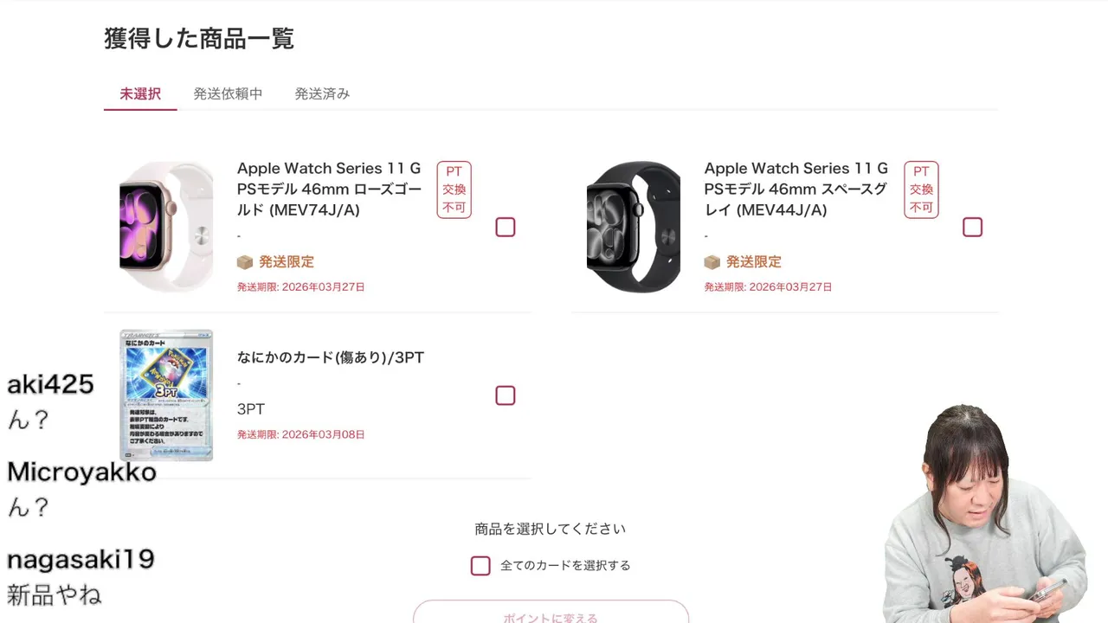
Task: Open Apple Watch ローズゴールド product title
Action: 330,189
